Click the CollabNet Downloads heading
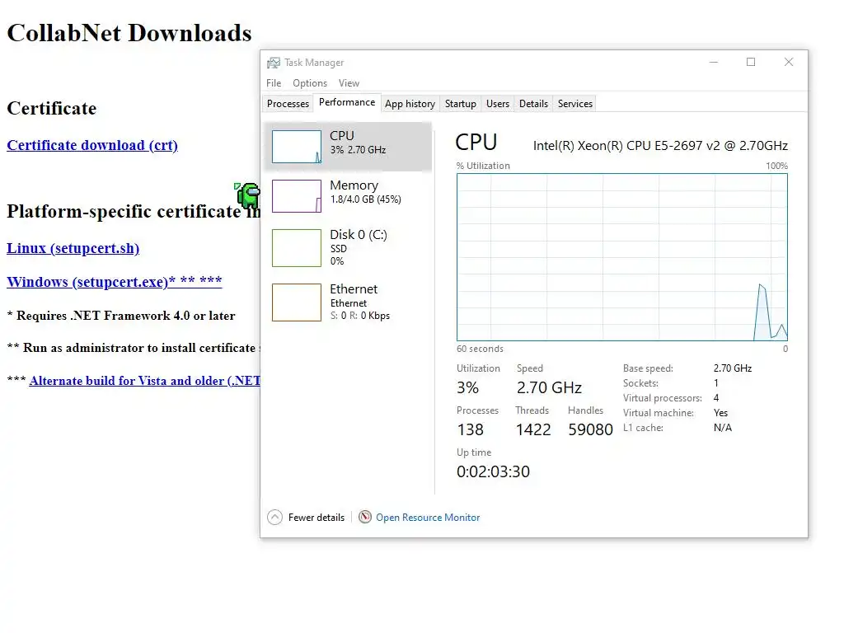This screenshot has width=844, height=633. [129, 33]
